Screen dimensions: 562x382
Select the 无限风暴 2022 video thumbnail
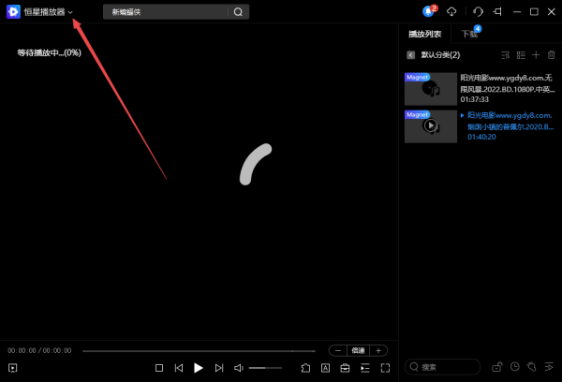point(431,89)
